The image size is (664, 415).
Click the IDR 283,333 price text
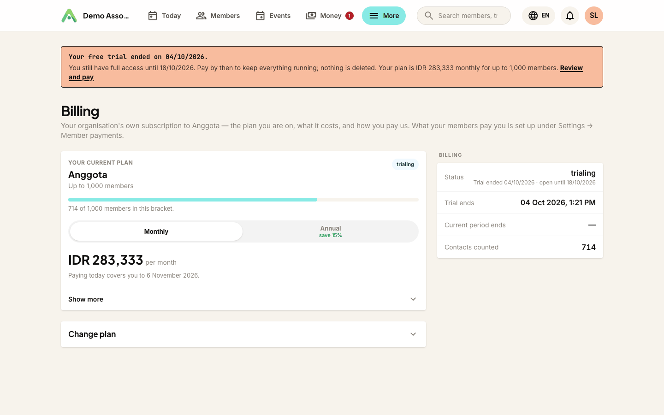(x=106, y=260)
